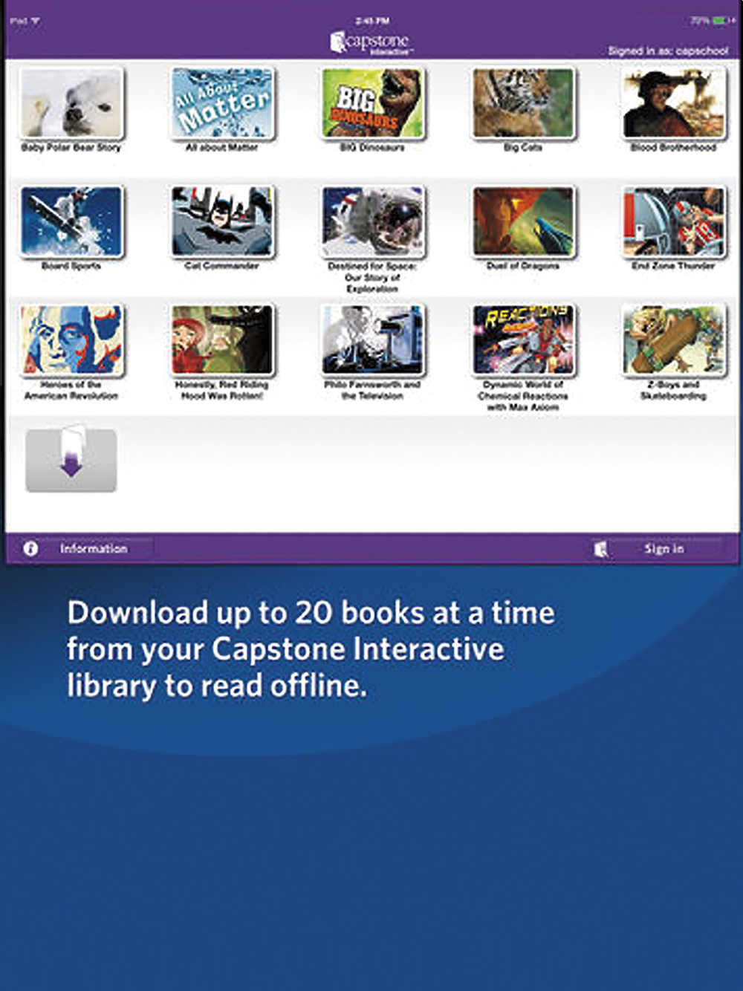Image resolution: width=743 pixels, height=991 pixels.
Task: Open the Blood Brotherhood book cover
Action: coord(674,103)
